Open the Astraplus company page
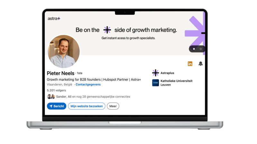This screenshot has height=144, width=257. pyautogui.click(x=167, y=73)
